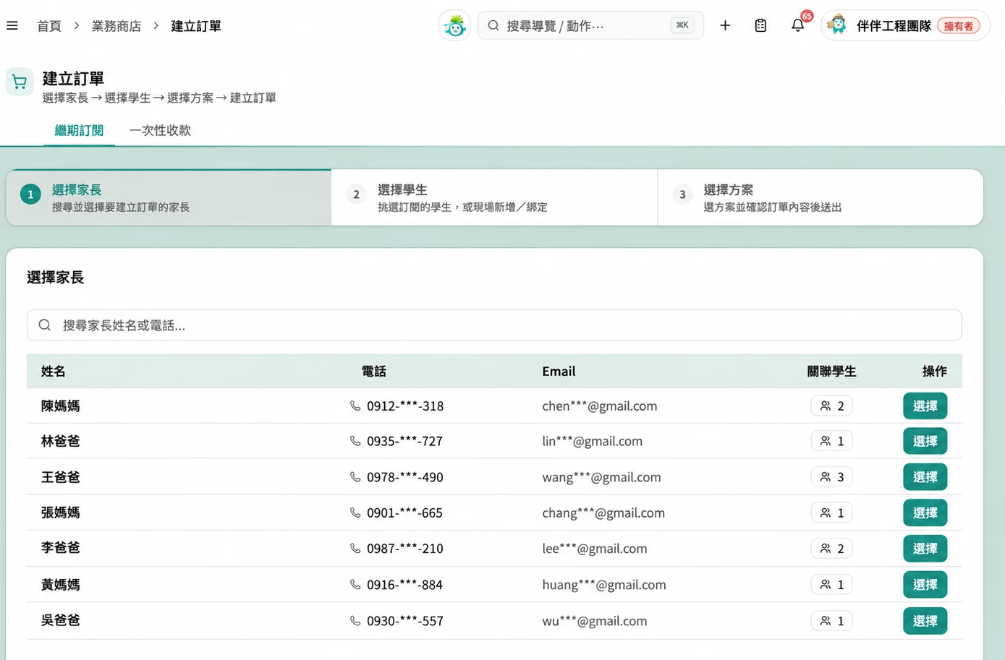Click the 電話 column header
1005x660 pixels.
(373, 372)
